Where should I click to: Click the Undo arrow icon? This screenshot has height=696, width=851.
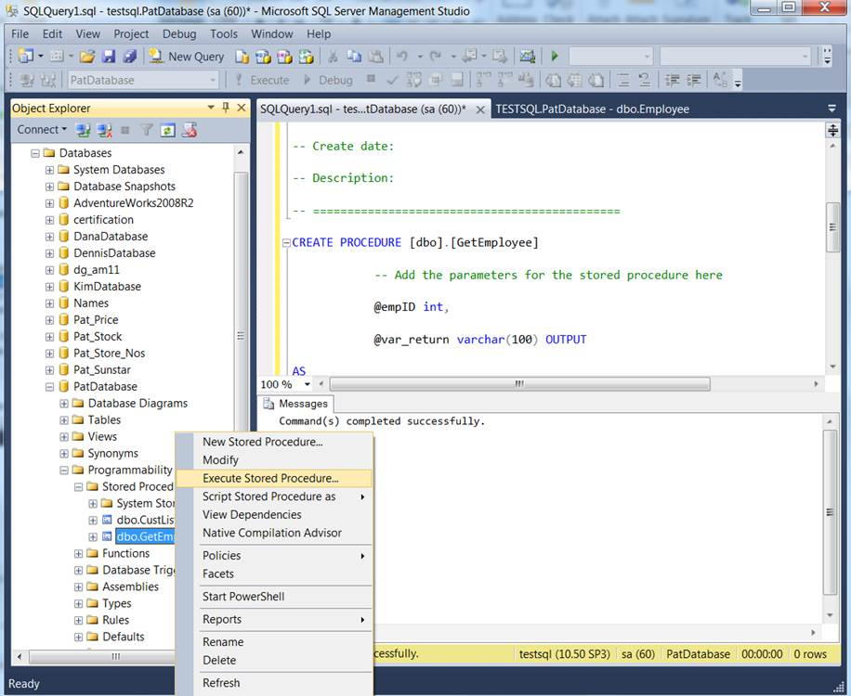click(402, 56)
